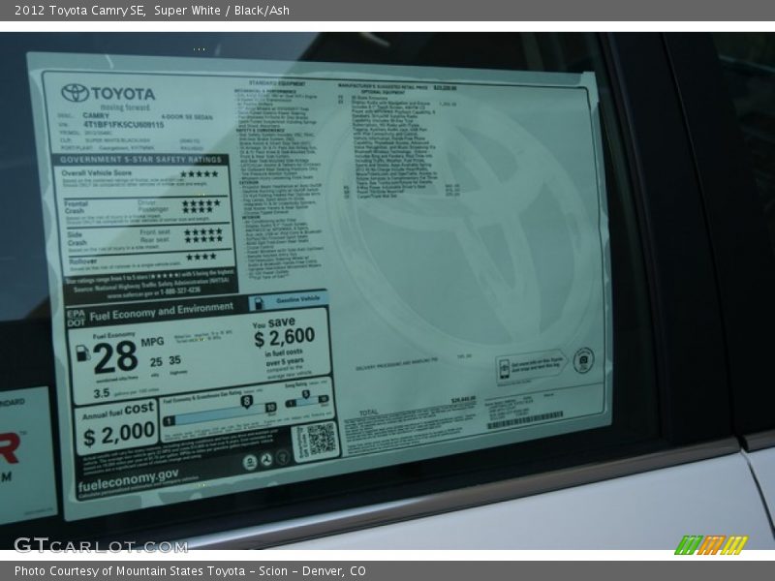Click the circular seal near the sticker's edge
The image size is (775, 581).
point(583,359)
